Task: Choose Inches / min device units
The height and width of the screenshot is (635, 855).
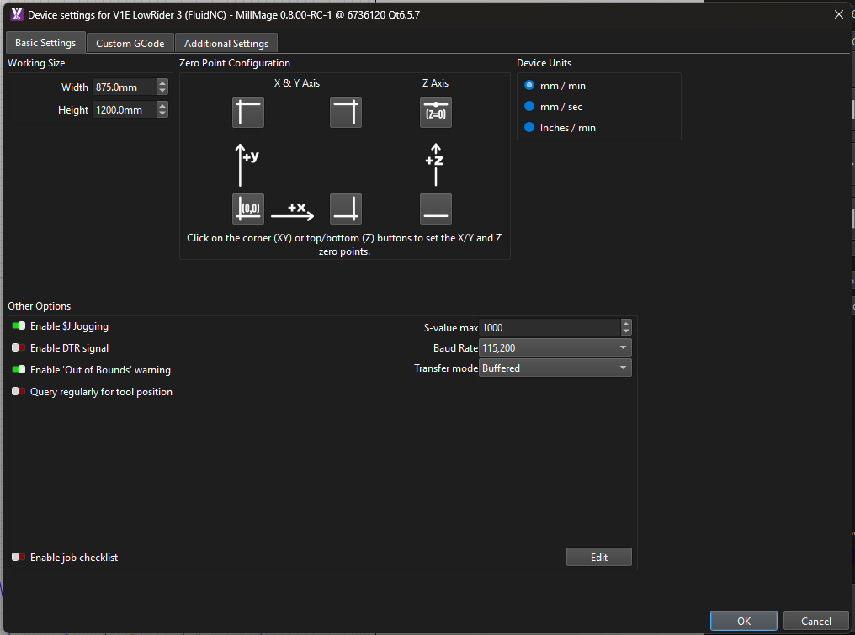Action: tap(529, 128)
